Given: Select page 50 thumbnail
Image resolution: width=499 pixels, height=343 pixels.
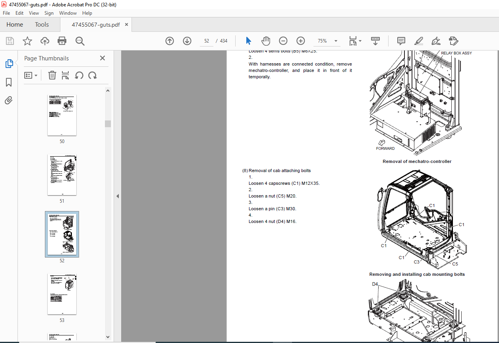Looking at the screenshot, I should coord(62,115).
